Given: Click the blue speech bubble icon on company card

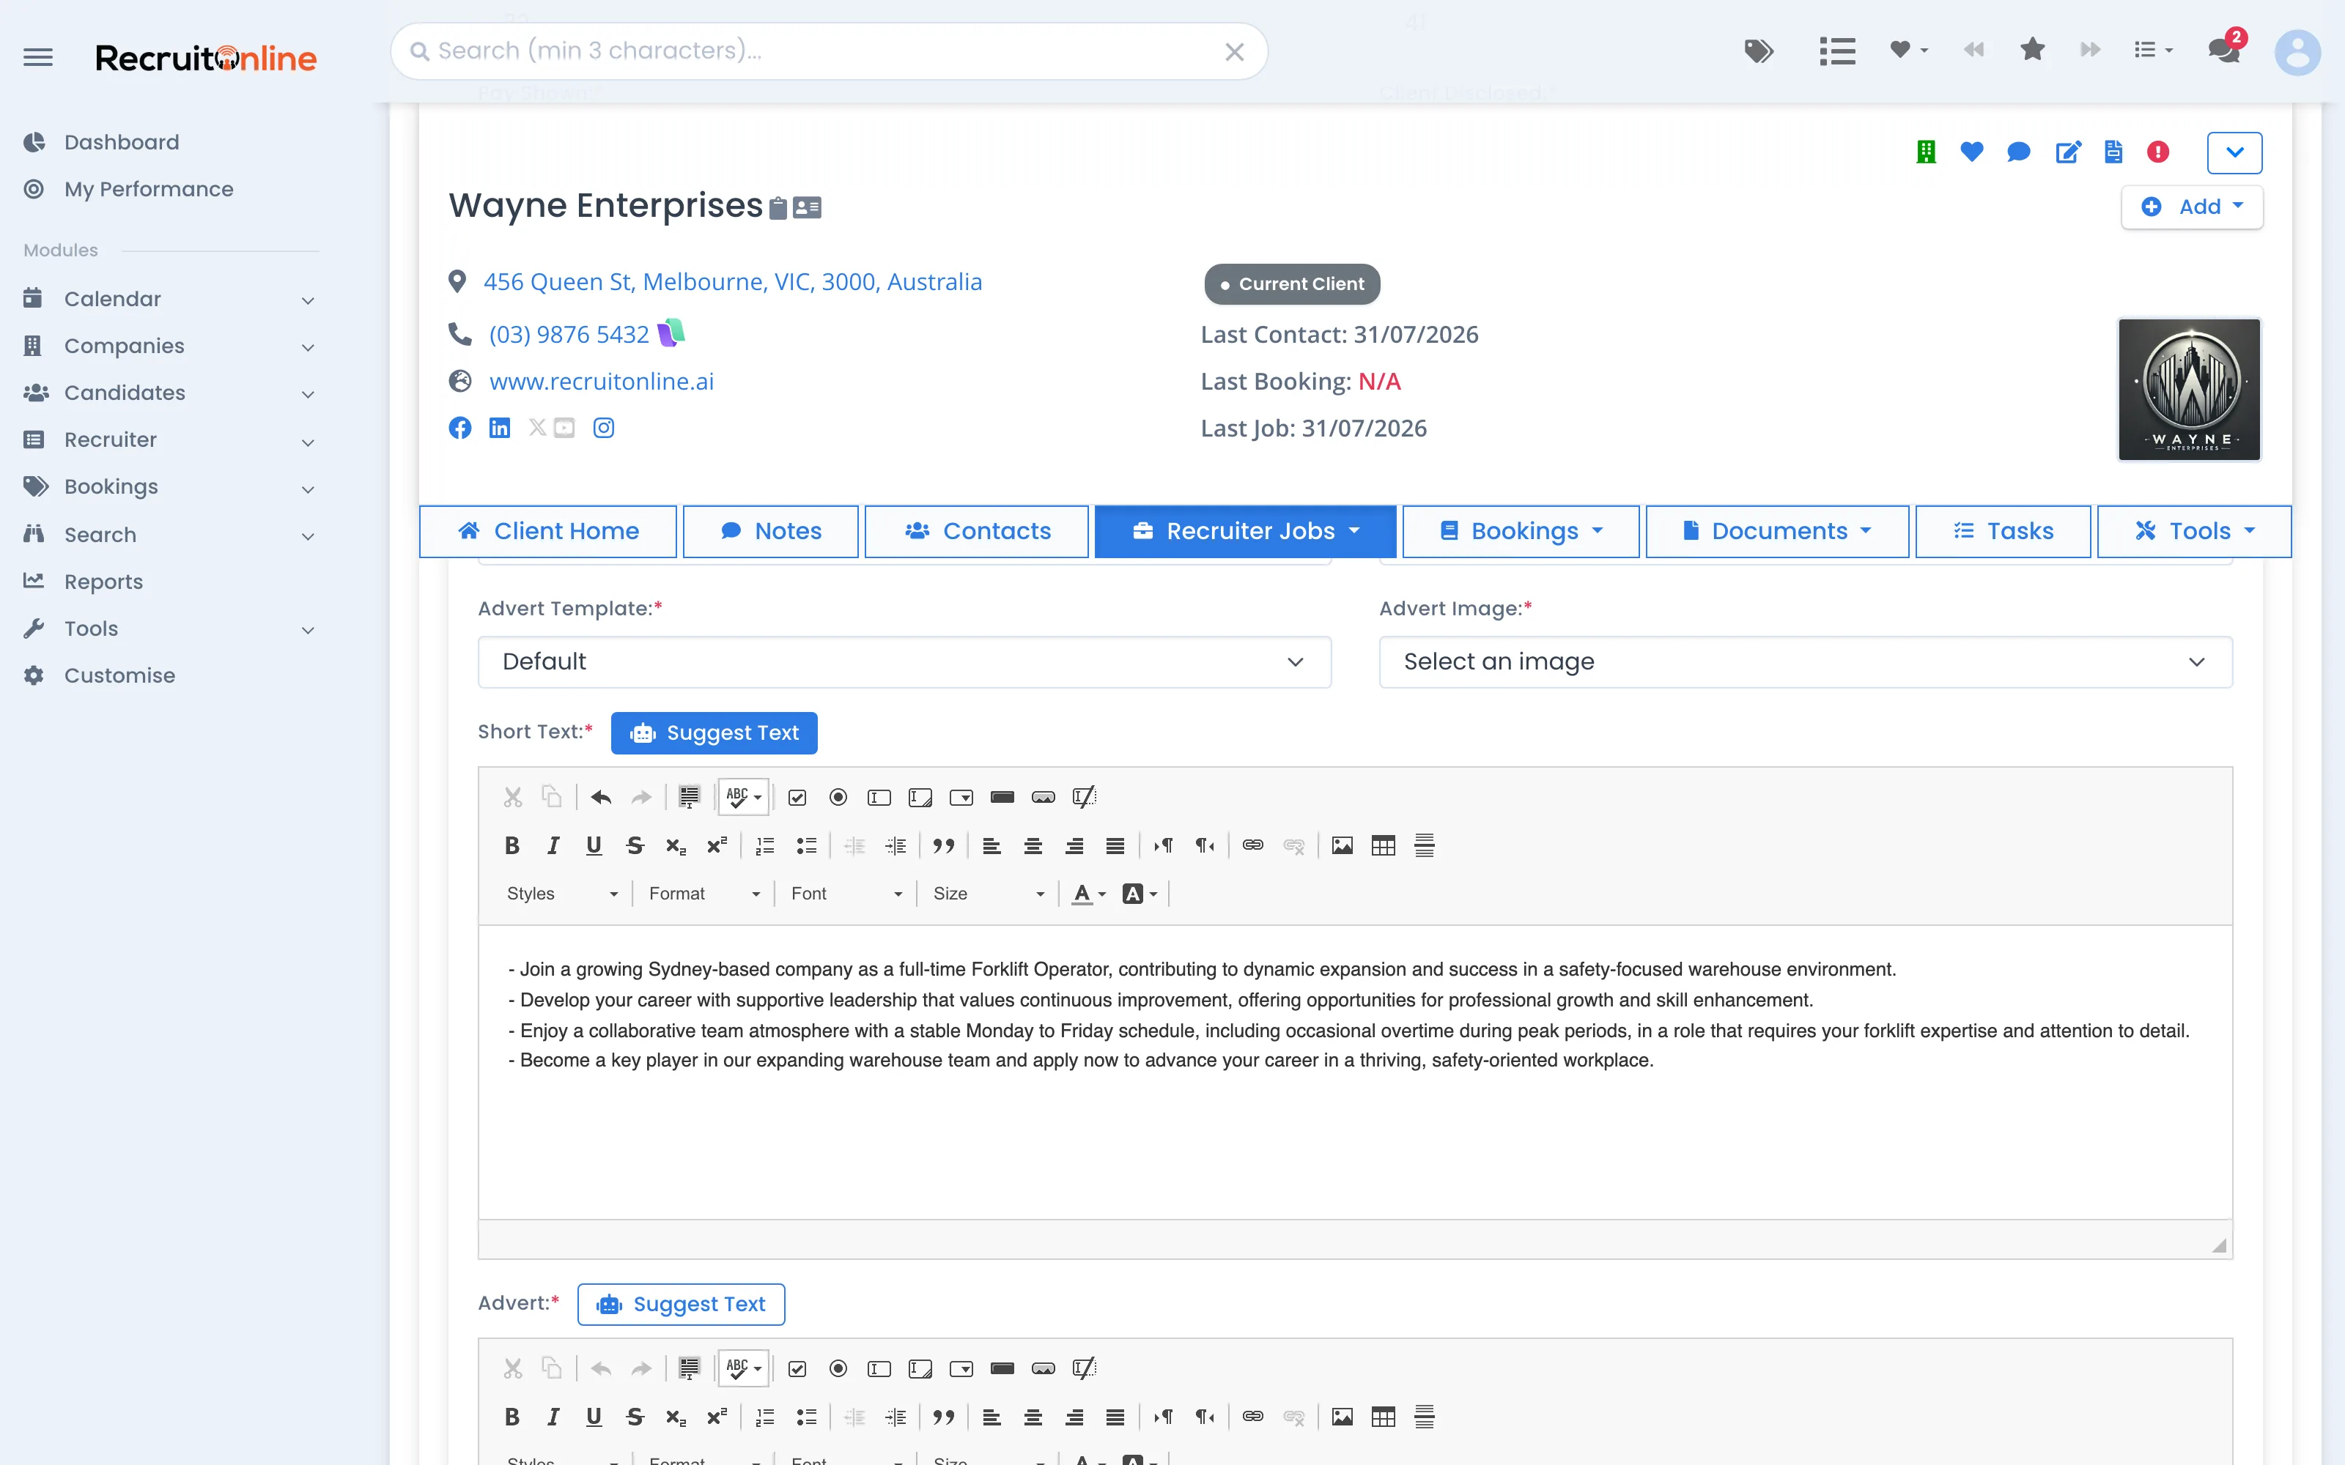Looking at the screenshot, I should 2018,152.
